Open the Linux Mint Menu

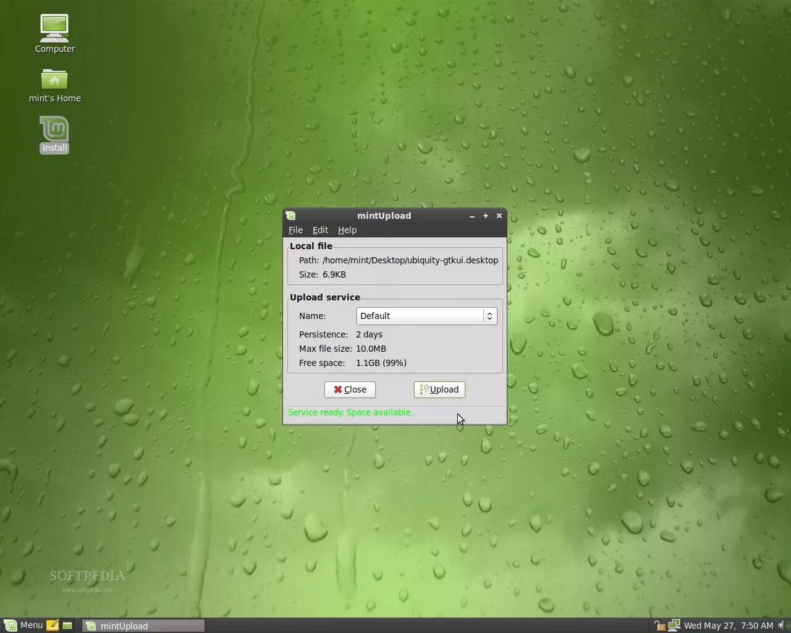tap(25, 625)
